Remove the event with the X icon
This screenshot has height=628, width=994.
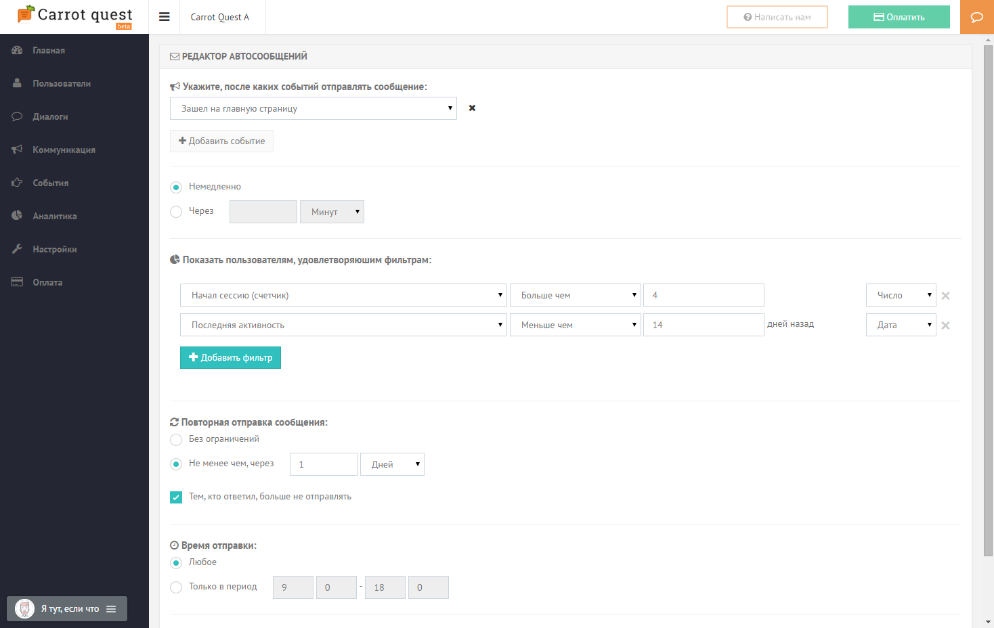coord(472,108)
